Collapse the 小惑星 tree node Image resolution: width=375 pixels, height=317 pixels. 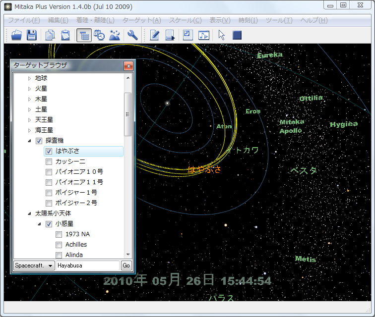click(40, 224)
